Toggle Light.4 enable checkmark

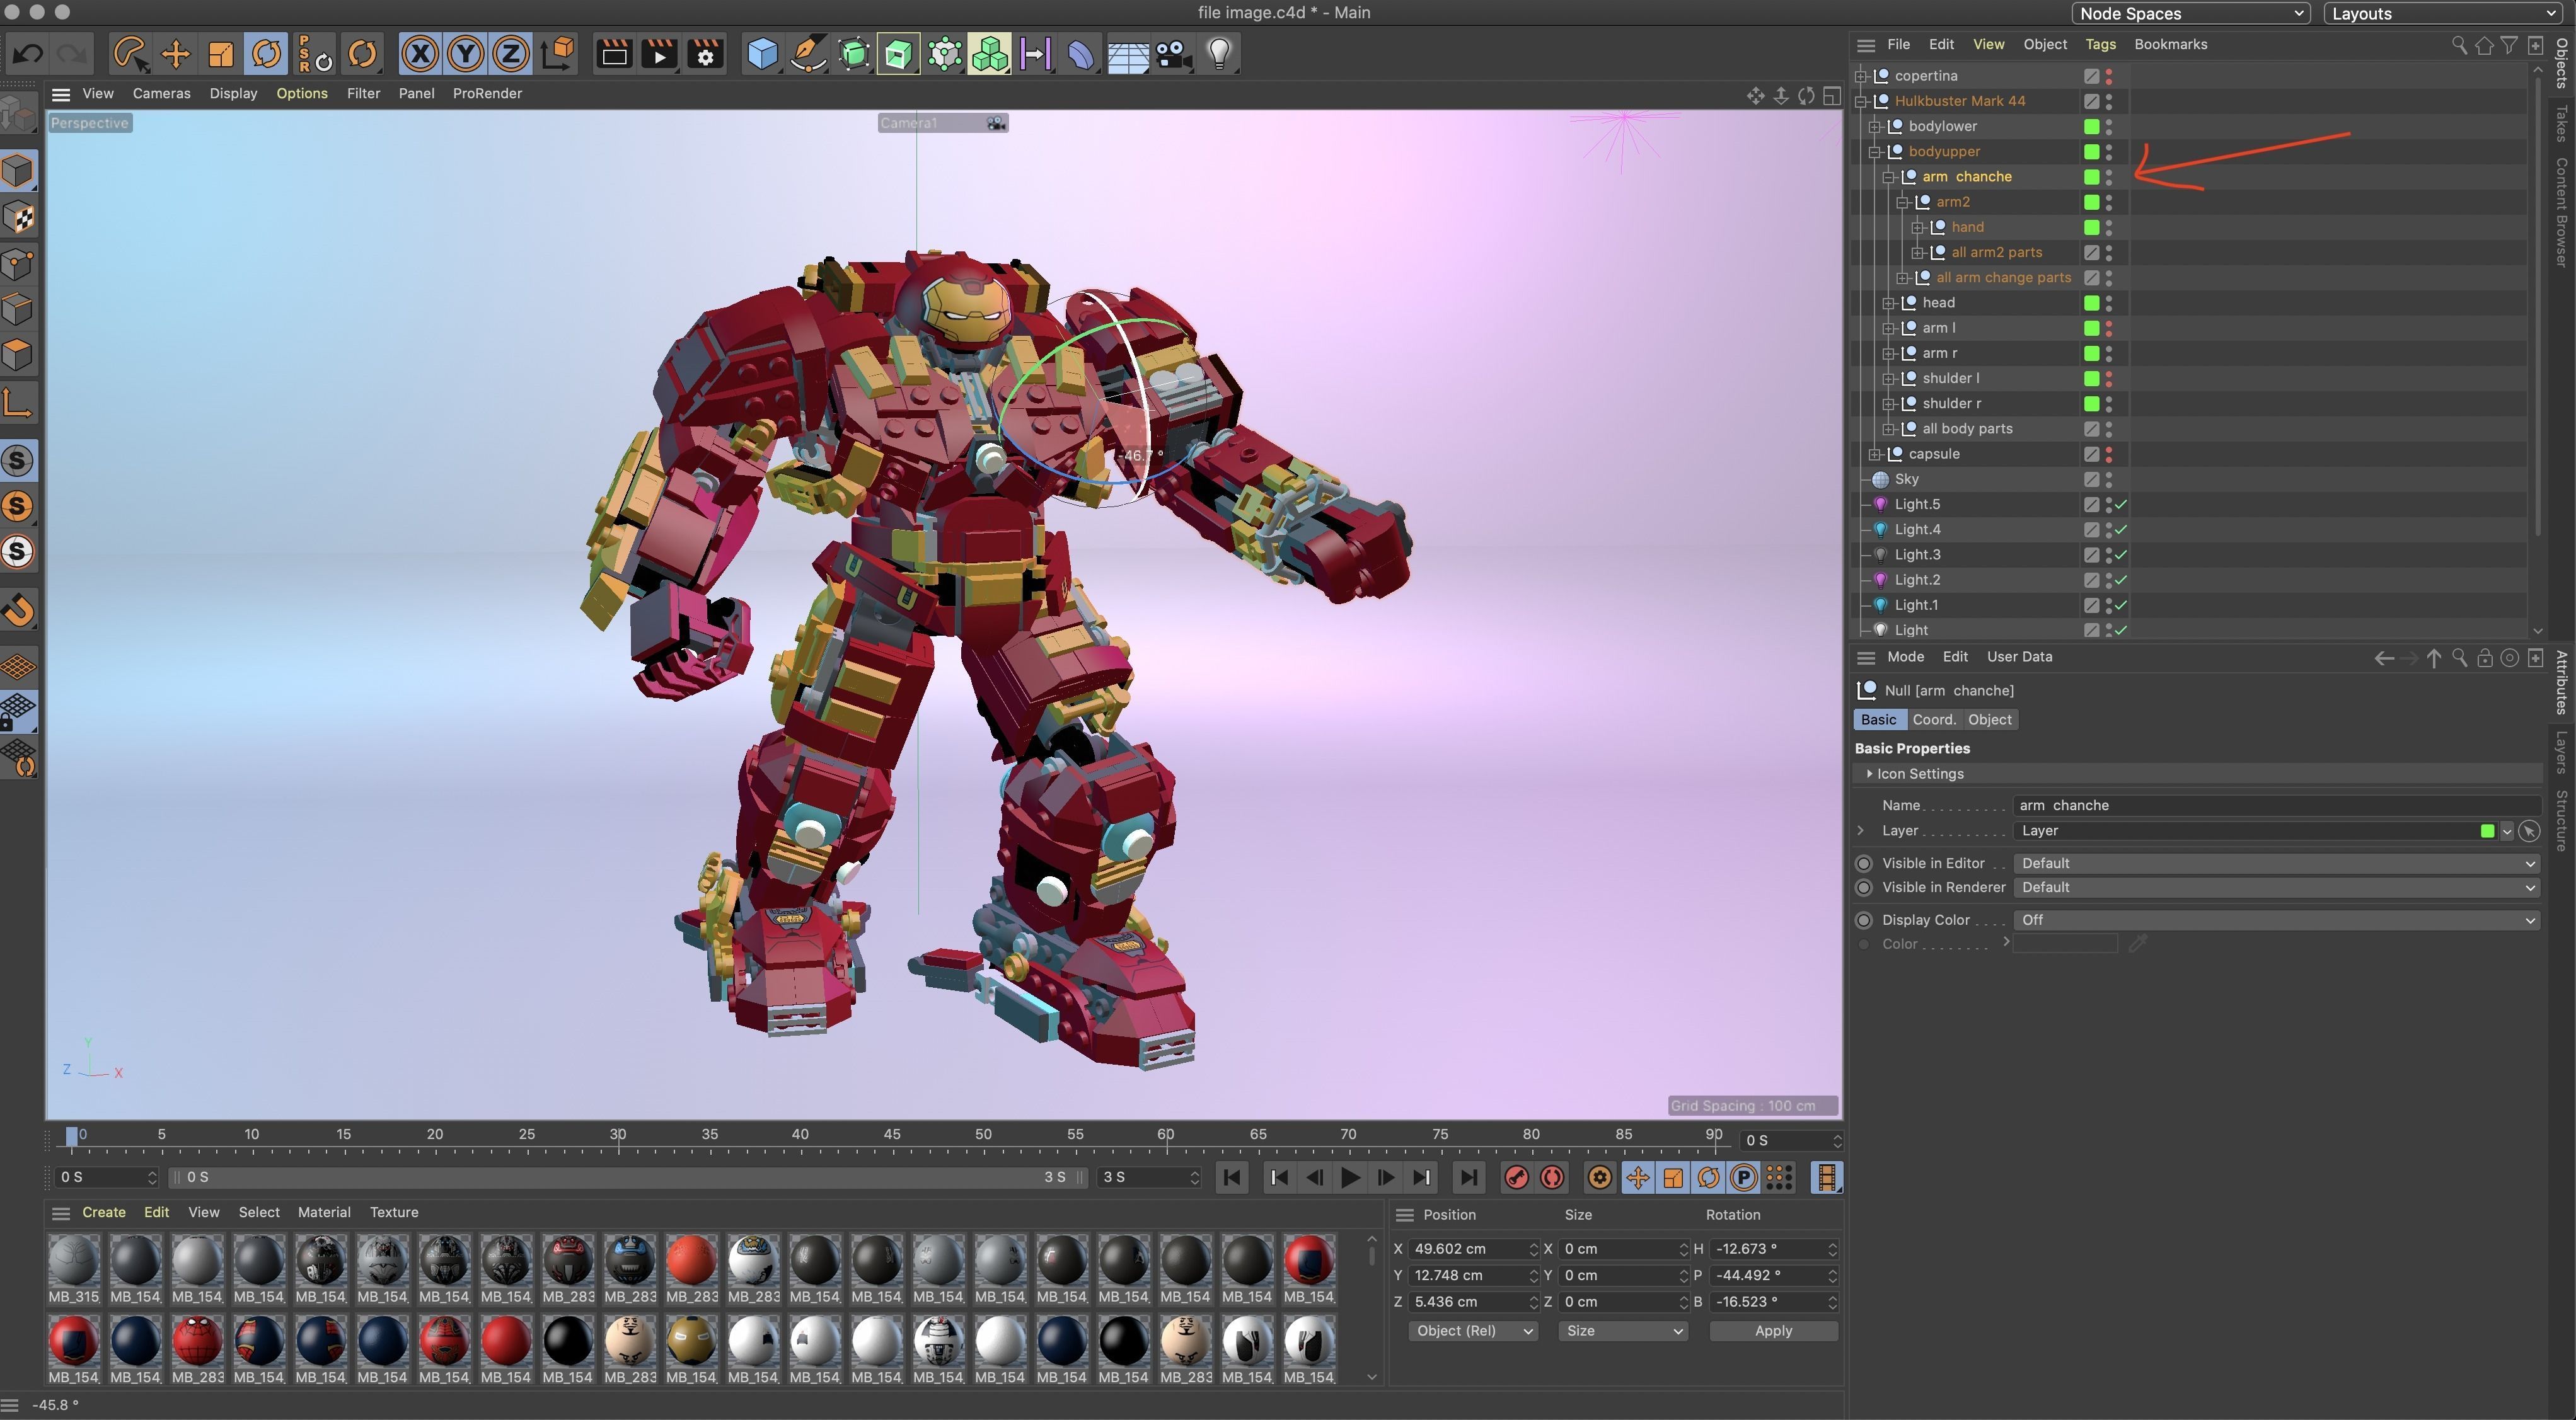point(2121,530)
